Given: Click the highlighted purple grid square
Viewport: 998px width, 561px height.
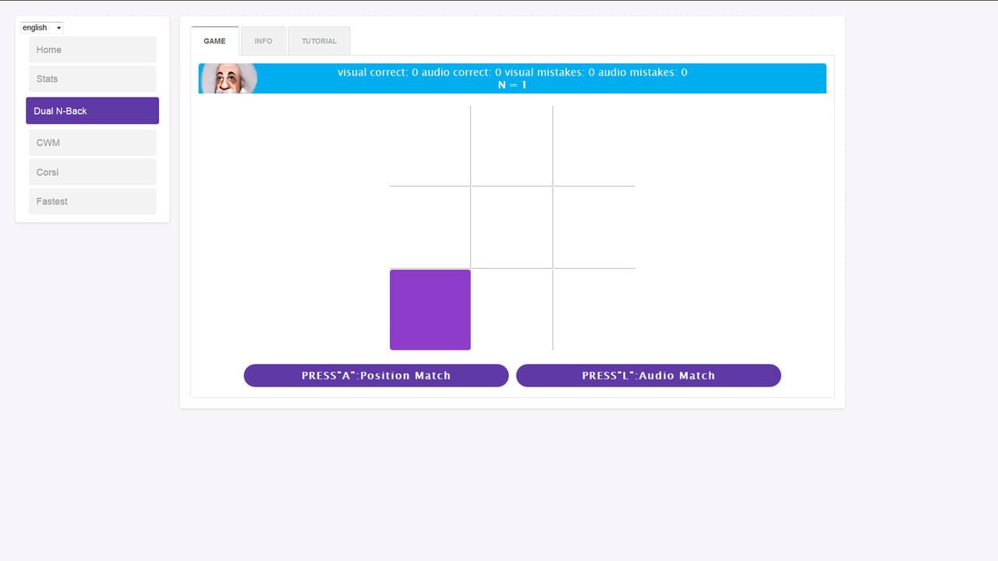Looking at the screenshot, I should [430, 309].
